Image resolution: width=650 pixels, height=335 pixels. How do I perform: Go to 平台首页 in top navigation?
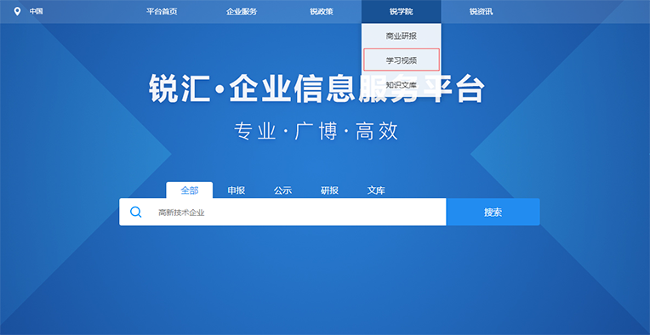[x=162, y=12]
